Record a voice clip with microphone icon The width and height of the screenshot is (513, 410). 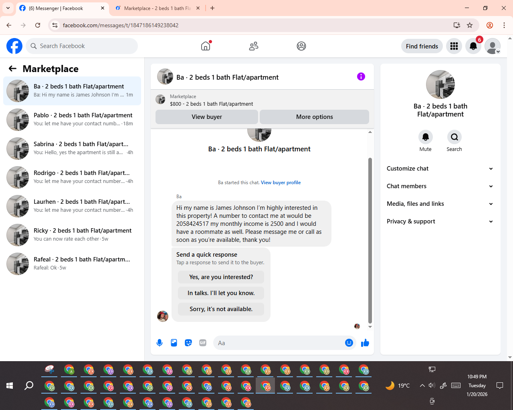160,343
